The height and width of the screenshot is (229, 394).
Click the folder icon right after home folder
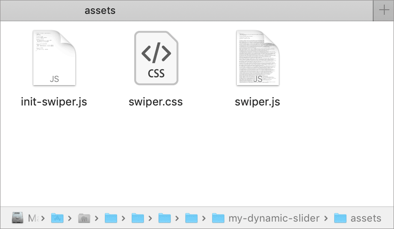tap(111, 218)
